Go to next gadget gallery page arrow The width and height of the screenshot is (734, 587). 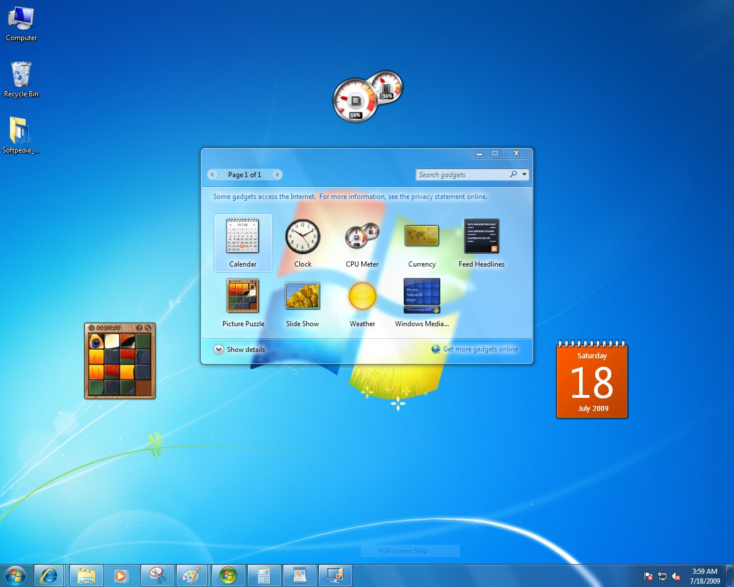click(277, 174)
